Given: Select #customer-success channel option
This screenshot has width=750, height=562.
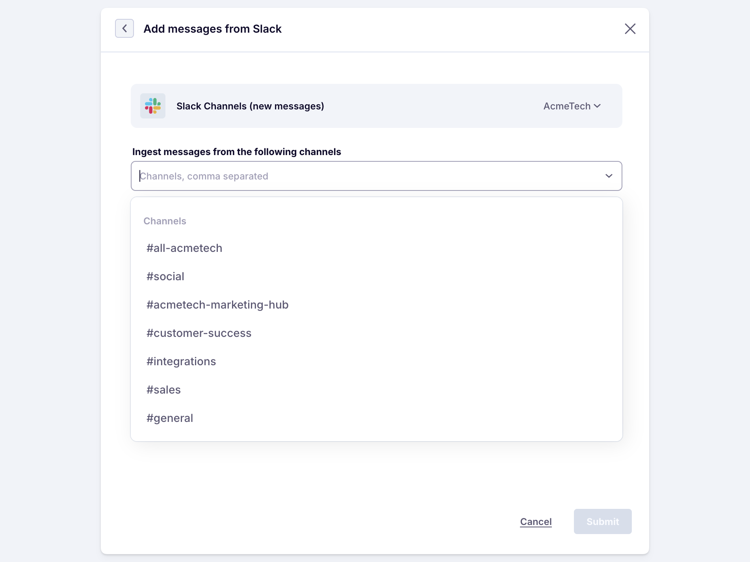Looking at the screenshot, I should point(199,333).
